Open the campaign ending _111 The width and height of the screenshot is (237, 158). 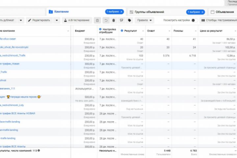coord(8,89)
